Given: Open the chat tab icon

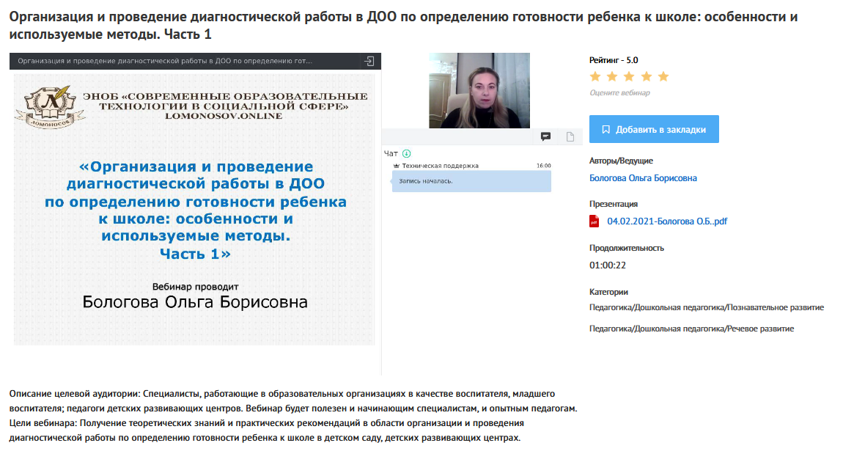Looking at the screenshot, I should point(545,136).
